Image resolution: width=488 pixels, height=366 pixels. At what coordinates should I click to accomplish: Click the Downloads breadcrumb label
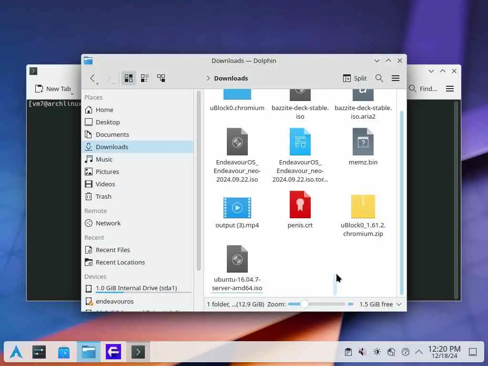231,78
